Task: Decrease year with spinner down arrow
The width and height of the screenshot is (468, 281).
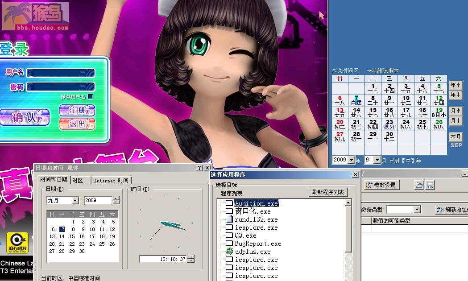Action: click(x=116, y=202)
